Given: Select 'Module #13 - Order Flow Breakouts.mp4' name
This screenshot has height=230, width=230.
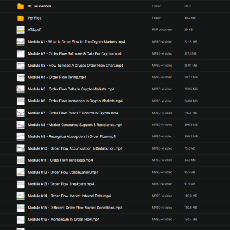Looking at the screenshot, I should point(61,184).
